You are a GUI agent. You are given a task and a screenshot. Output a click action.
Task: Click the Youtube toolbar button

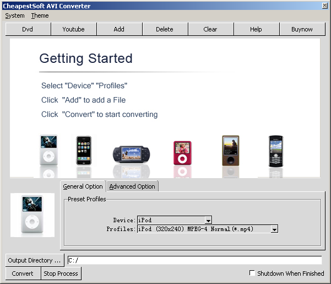[73, 29]
